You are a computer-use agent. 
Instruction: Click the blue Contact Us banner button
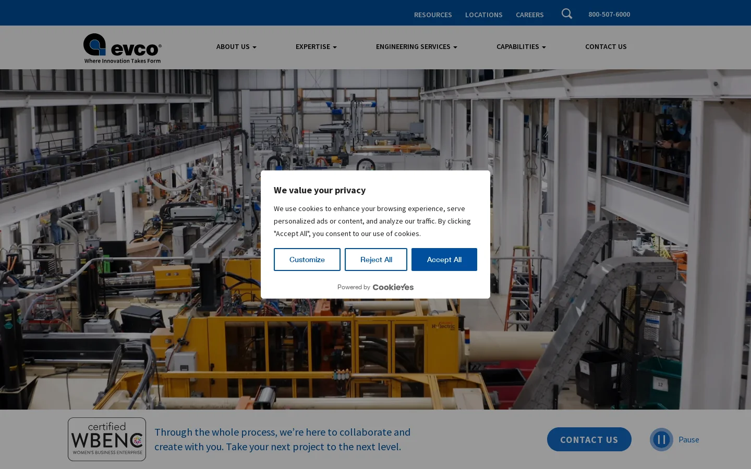click(x=589, y=439)
